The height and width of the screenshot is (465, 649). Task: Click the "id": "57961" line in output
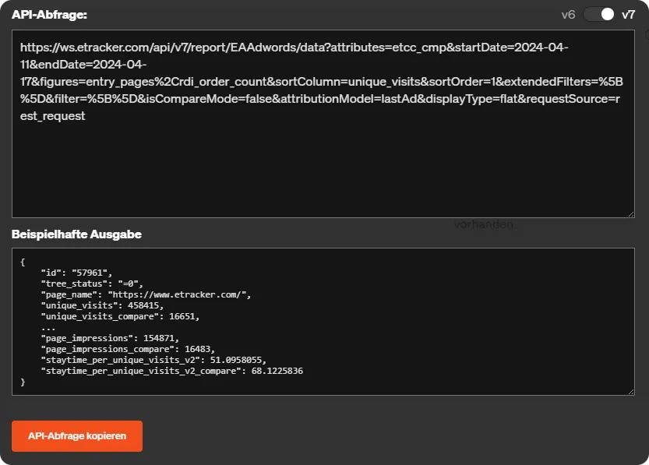pos(76,273)
